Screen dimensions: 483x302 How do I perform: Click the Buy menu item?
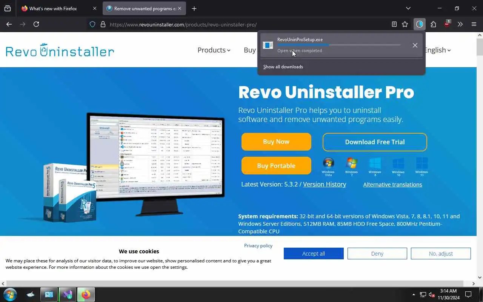250,50
